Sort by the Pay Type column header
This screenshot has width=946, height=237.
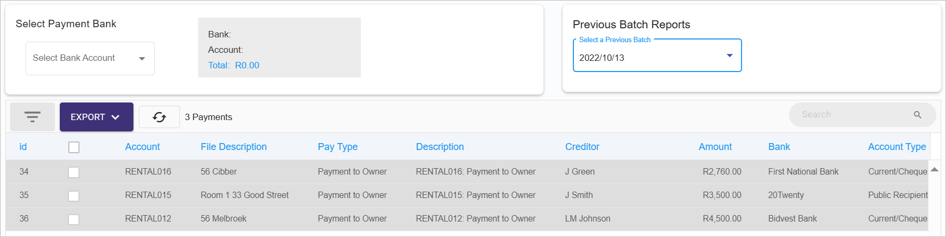[x=338, y=147]
